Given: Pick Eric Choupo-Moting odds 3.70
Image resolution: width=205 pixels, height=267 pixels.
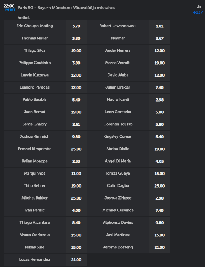Looking at the screenshot, I should click(76, 26).
